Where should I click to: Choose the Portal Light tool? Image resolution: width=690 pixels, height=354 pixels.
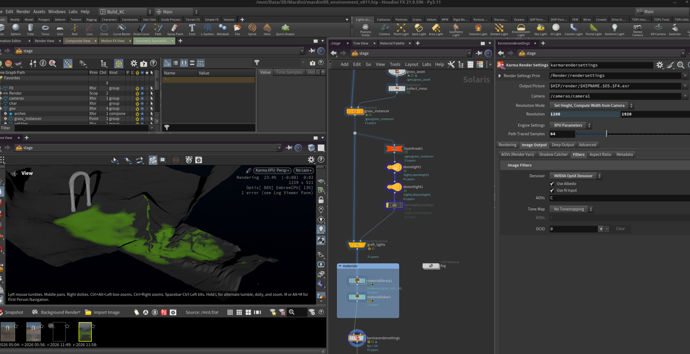(x=593, y=29)
